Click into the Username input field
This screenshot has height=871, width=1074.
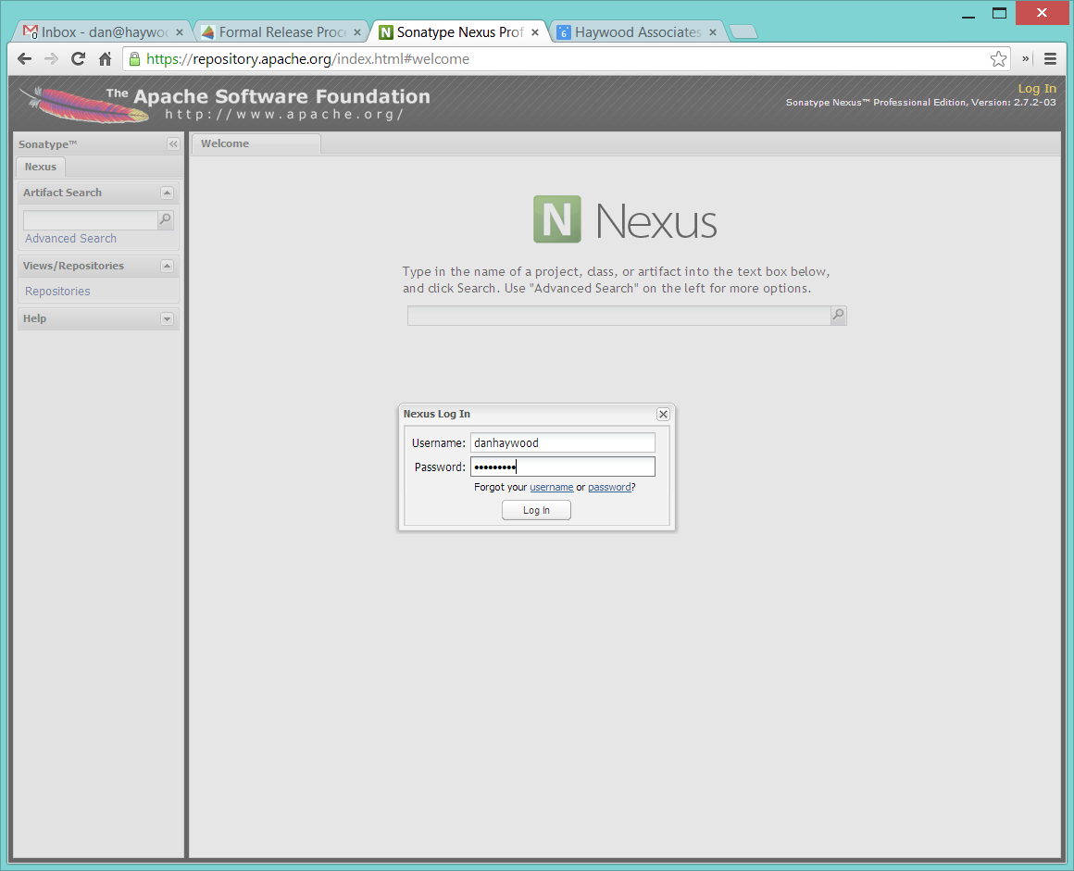click(x=562, y=442)
